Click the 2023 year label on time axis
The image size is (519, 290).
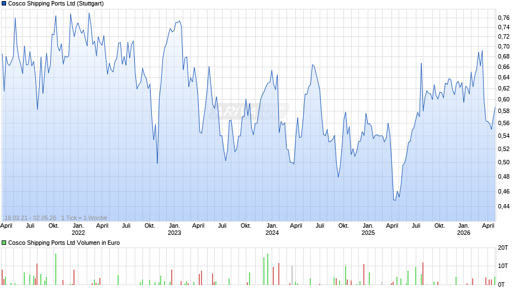(174, 233)
